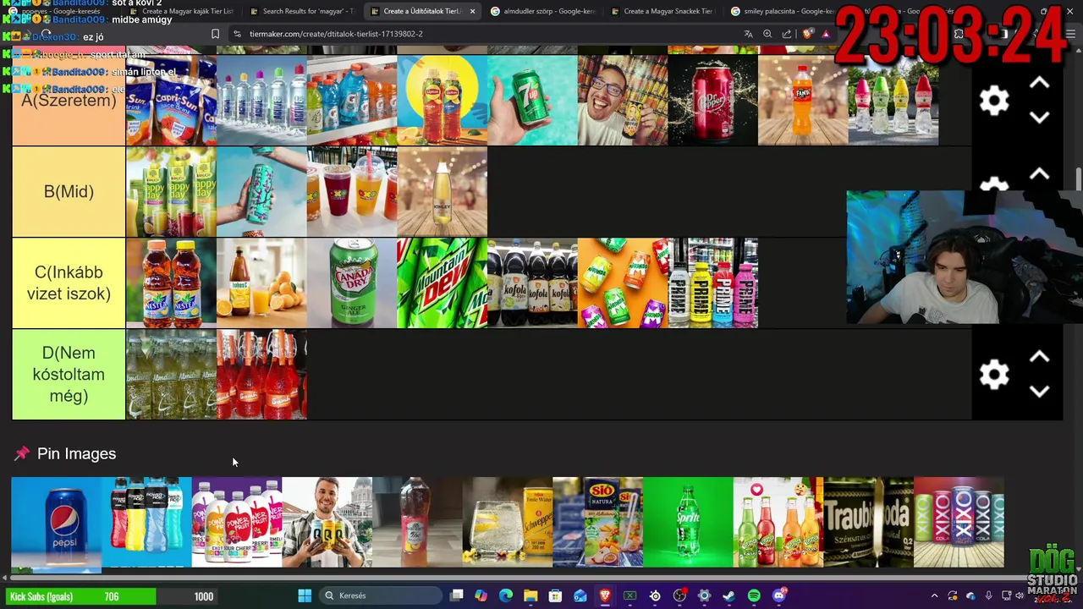Click the pushpin icon beside Pin Images
The image size is (1083, 609).
[x=21, y=454]
